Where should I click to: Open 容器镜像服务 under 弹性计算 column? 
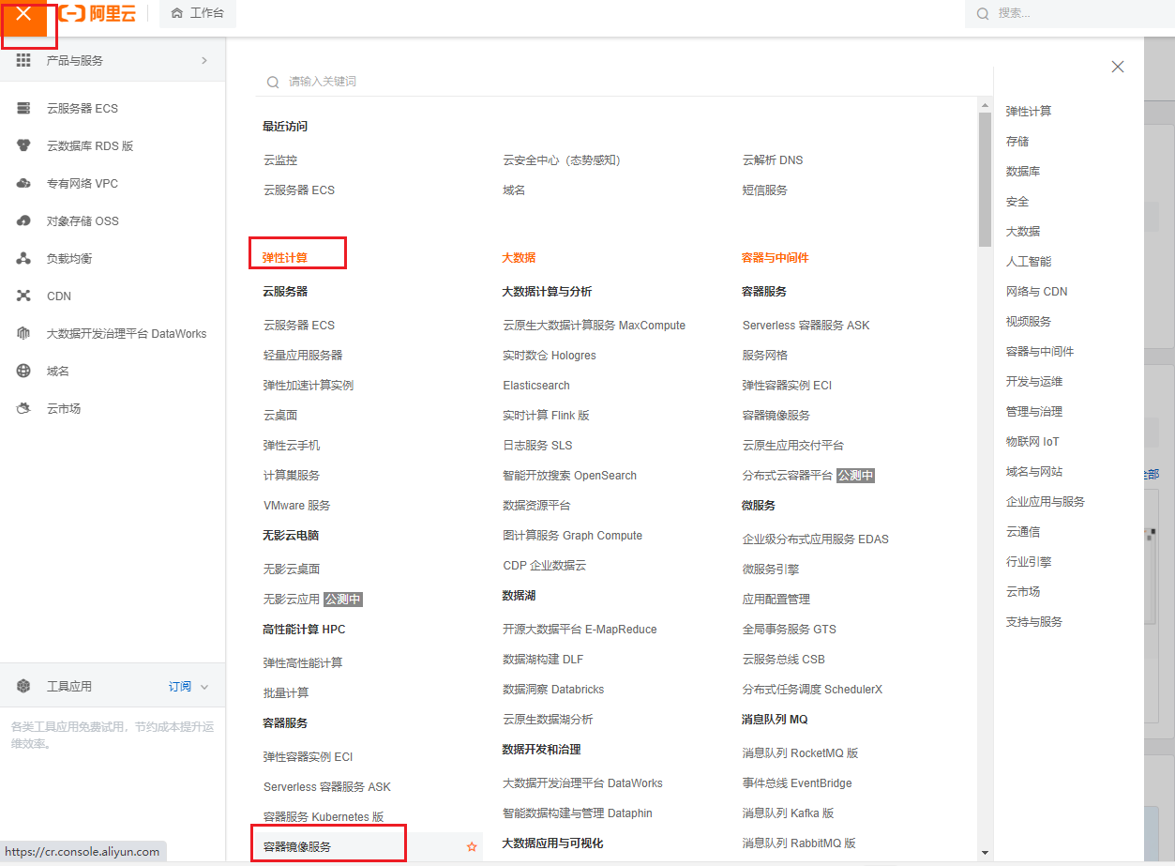point(297,846)
